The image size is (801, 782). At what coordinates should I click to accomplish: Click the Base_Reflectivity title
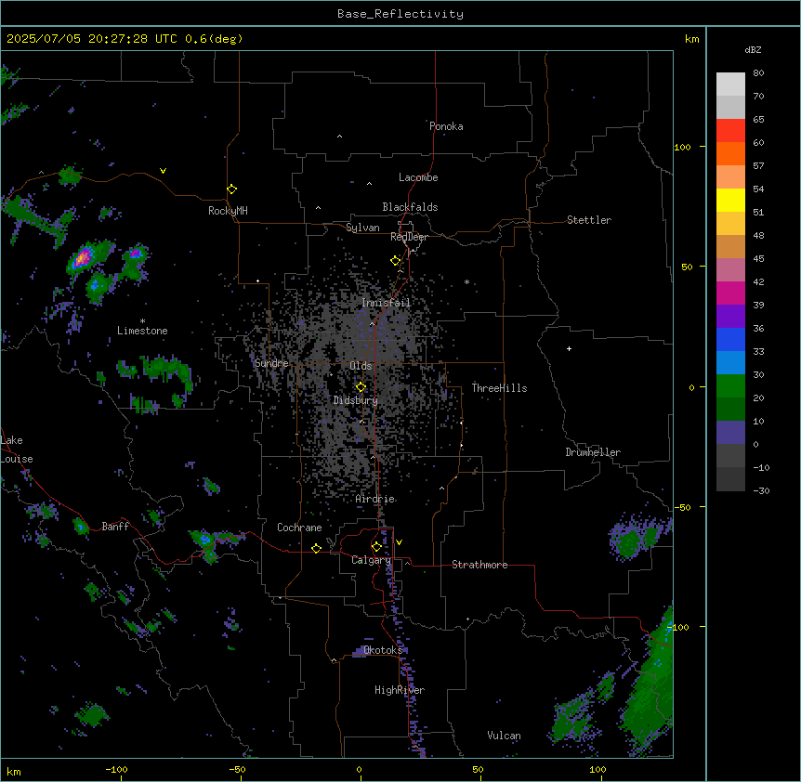point(400,14)
